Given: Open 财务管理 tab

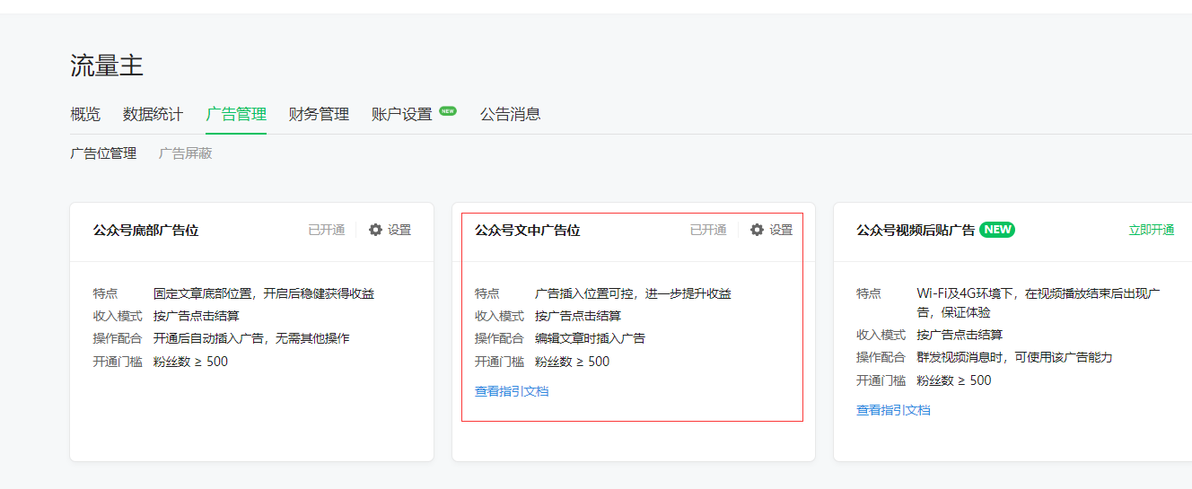Looking at the screenshot, I should pyautogui.click(x=319, y=114).
